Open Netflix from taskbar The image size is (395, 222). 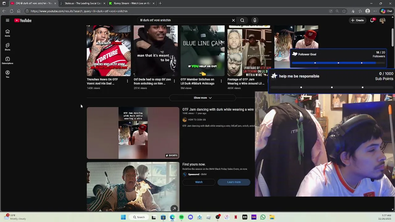[x=236, y=217]
